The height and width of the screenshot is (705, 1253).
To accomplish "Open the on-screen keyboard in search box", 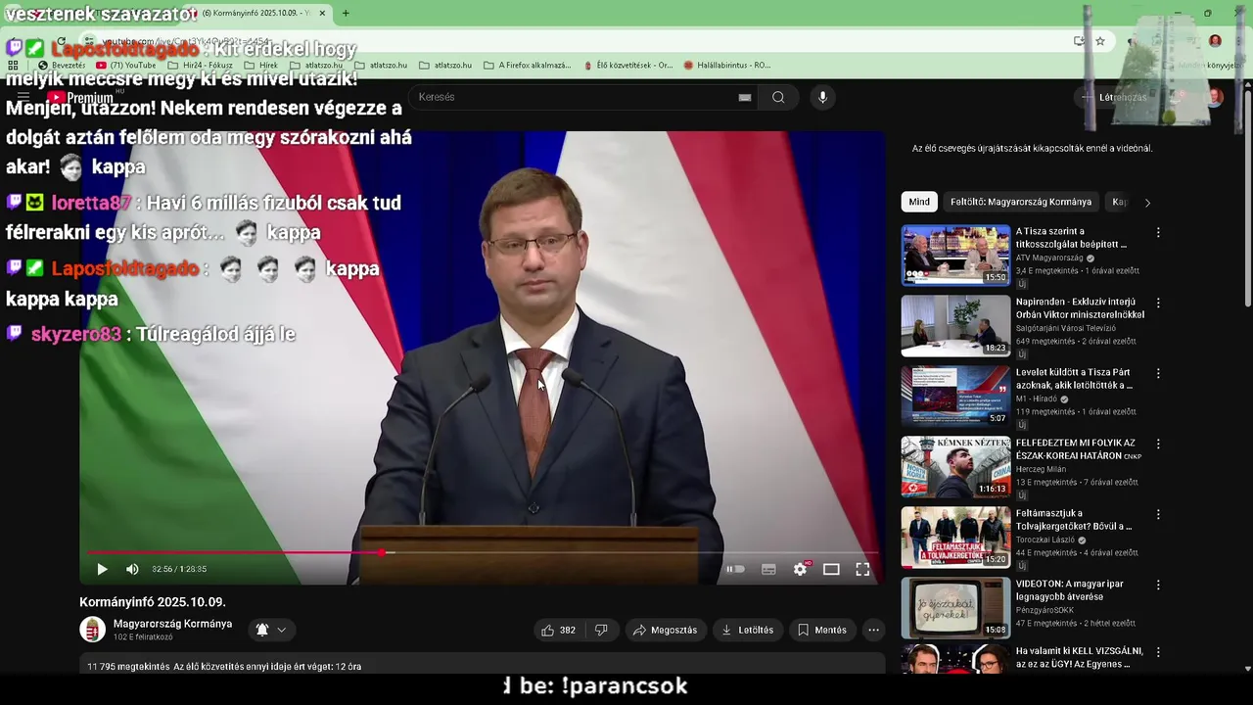I will [x=745, y=97].
